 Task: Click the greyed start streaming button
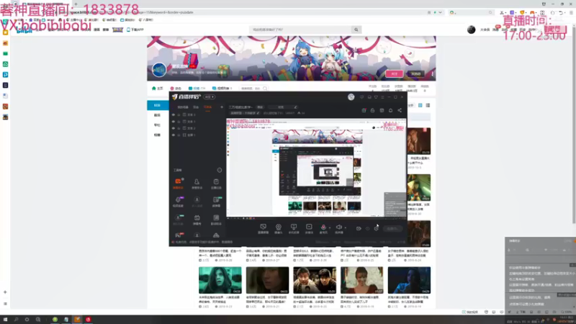pos(392,228)
